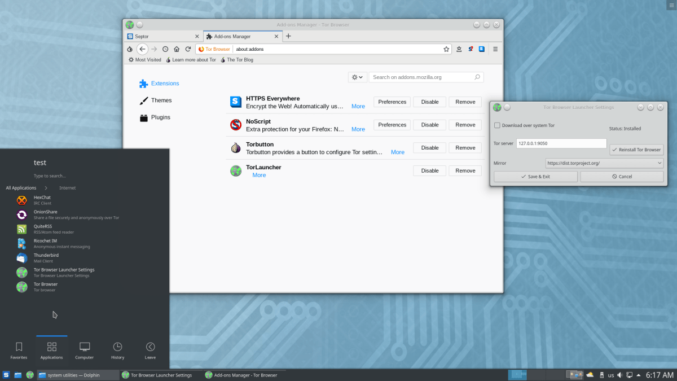
Task: Open the HTTPS Everywhere toolbar icon
Action: tap(481, 49)
